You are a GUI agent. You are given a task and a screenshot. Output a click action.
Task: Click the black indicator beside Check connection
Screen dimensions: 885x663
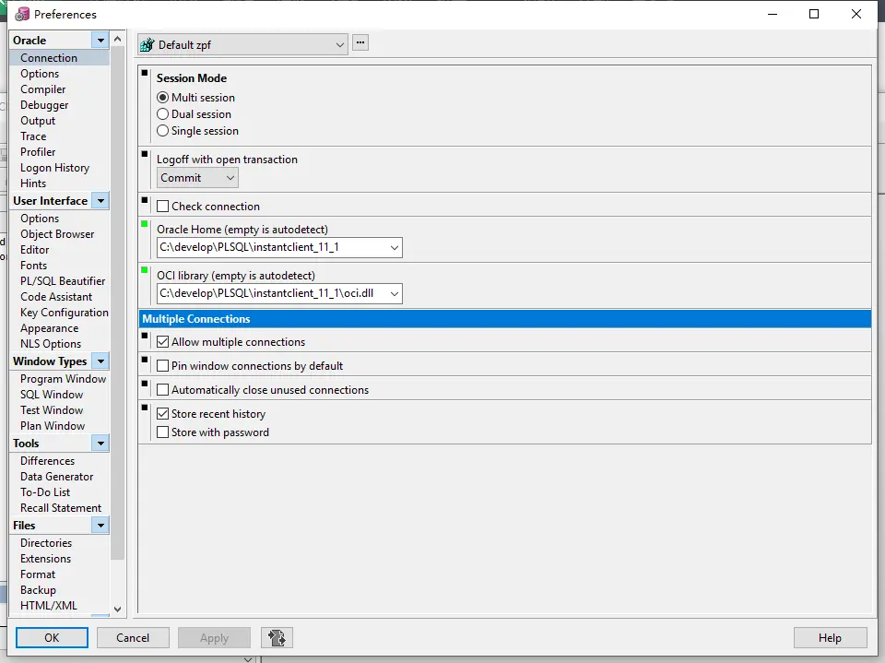pyautogui.click(x=145, y=200)
